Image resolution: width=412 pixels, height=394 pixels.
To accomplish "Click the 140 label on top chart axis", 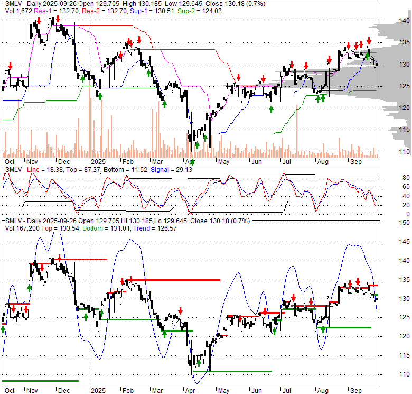I will click(405, 21).
